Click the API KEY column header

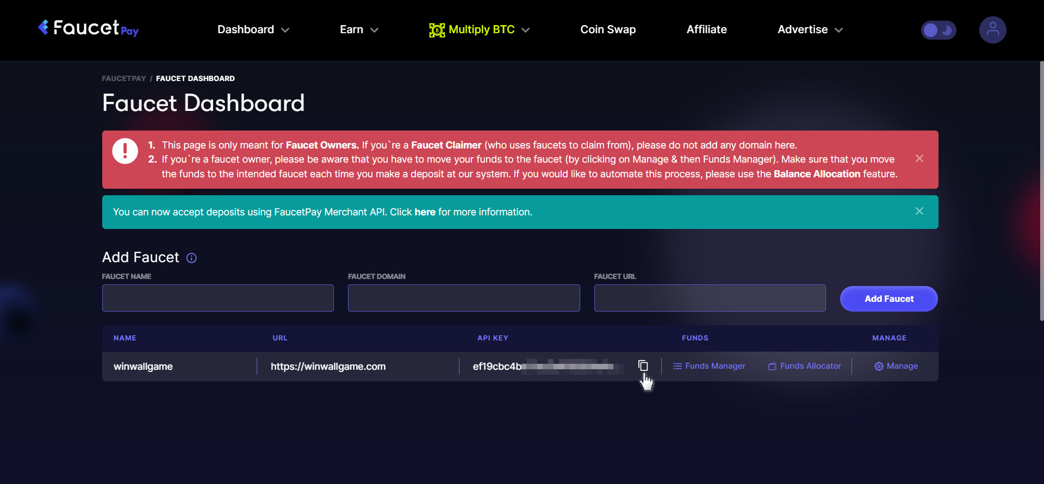tap(493, 338)
